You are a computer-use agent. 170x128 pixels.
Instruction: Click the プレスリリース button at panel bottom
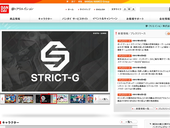(163, 108)
